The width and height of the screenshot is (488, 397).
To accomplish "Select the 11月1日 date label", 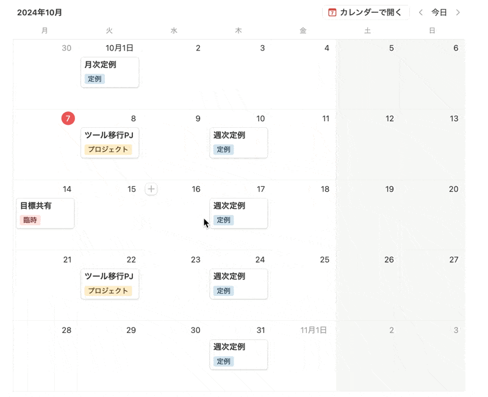I will click(314, 330).
